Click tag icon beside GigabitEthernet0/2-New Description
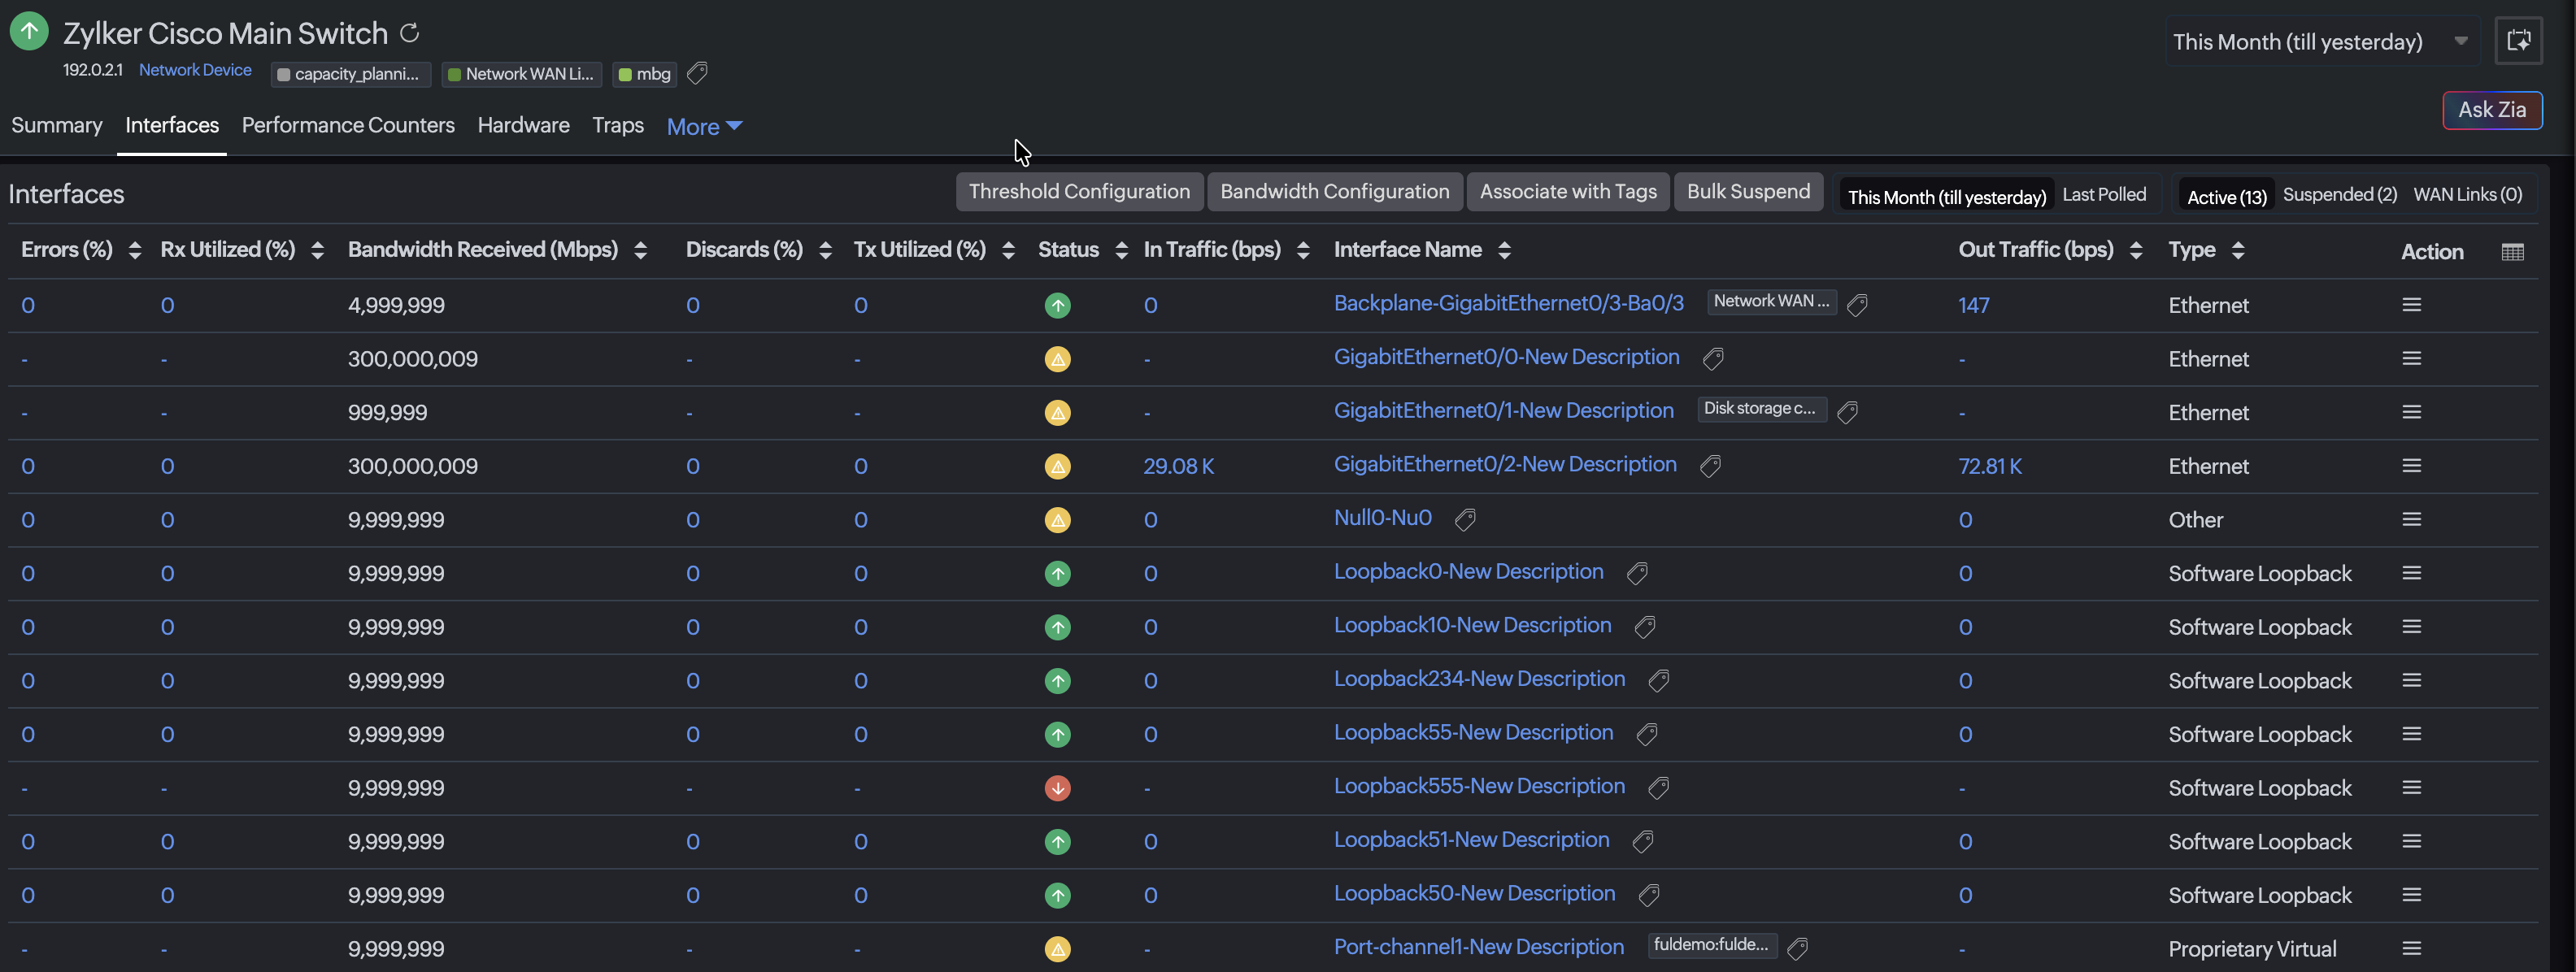2576x972 pixels. (x=1710, y=466)
